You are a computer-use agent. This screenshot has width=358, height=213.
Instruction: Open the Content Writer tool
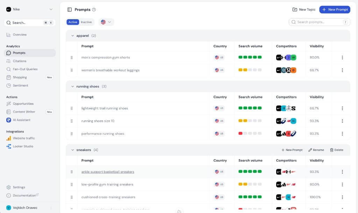[x=24, y=112]
